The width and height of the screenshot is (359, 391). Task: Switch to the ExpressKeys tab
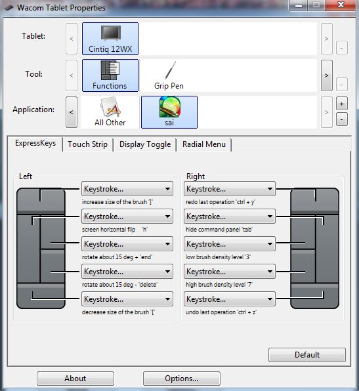coord(35,144)
